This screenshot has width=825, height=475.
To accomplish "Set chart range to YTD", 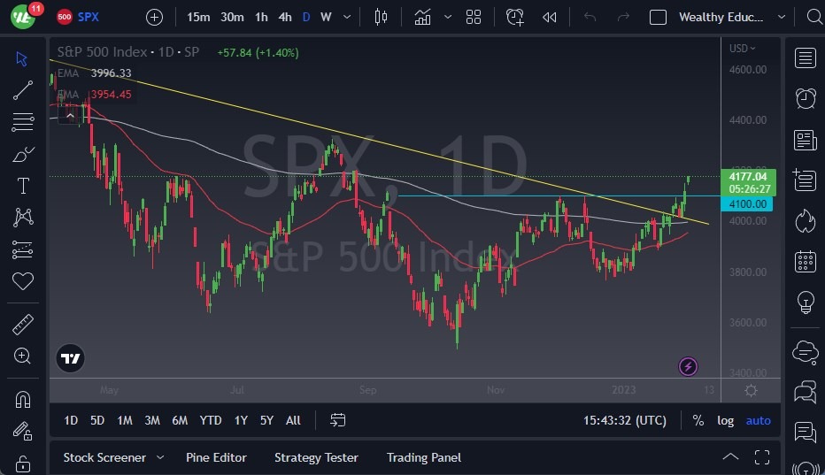I will click(x=211, y=420).
